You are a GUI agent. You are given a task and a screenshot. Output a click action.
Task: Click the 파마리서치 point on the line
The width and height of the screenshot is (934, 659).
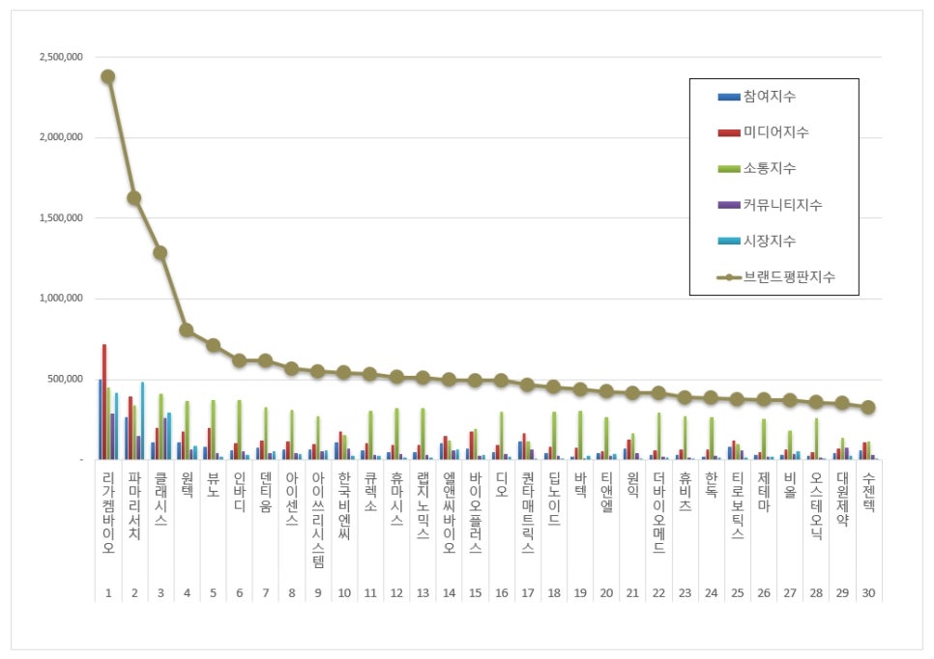pos(133,197)
